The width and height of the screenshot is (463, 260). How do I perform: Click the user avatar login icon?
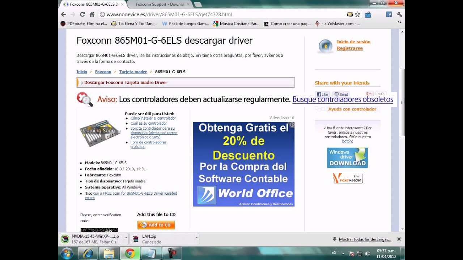point(325,46)
